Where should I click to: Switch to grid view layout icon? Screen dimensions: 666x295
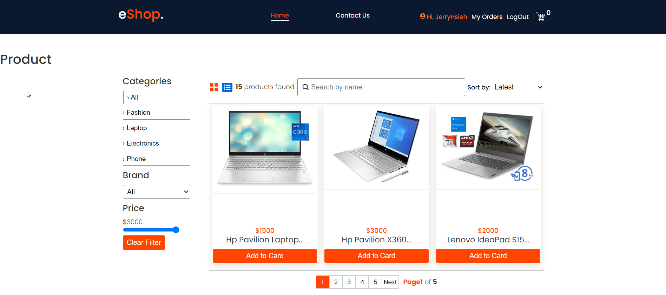click(x=214, y=87)
